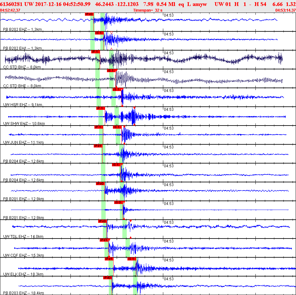Image resolution: width=296 pixels, height=295 pixels.
Task: Click the channel label PB B202 EH1 -- 1.3km
Action: 22,48
